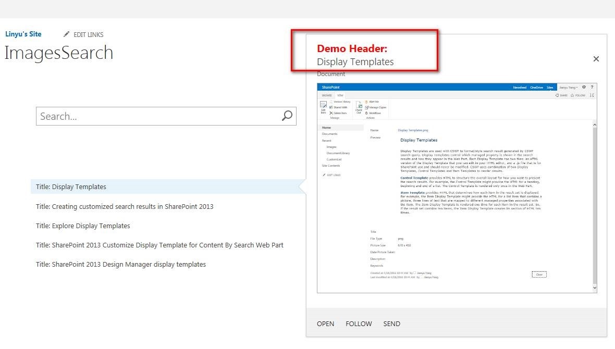Open result Creating customized search results in SharePoint 2013

coord(125,206)
